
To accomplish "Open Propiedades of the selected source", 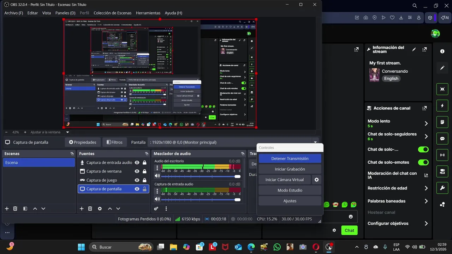I will [83, 142].
